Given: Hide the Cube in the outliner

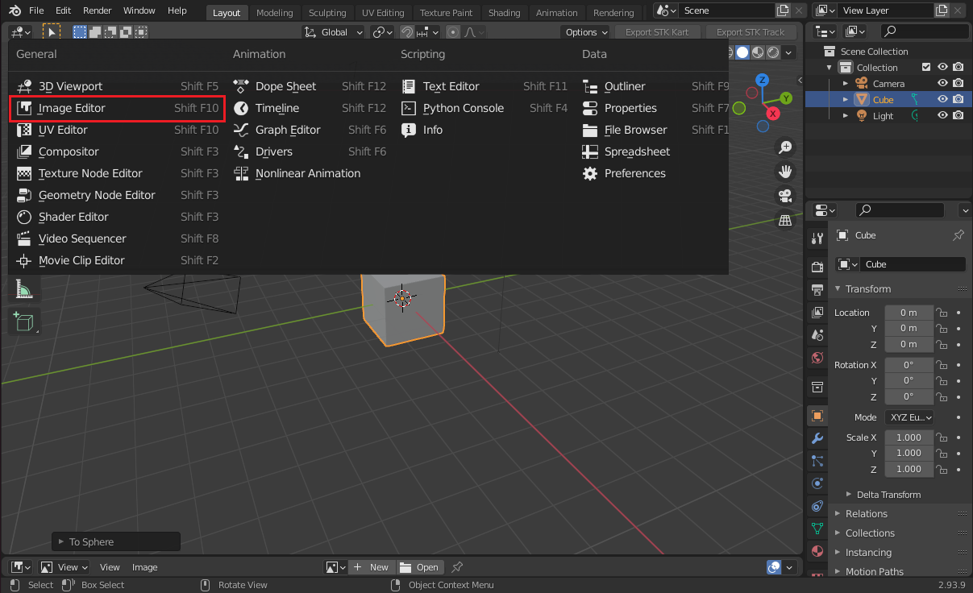Looking at the screenshot, I should pyautogui.click(x=942, y=100).
